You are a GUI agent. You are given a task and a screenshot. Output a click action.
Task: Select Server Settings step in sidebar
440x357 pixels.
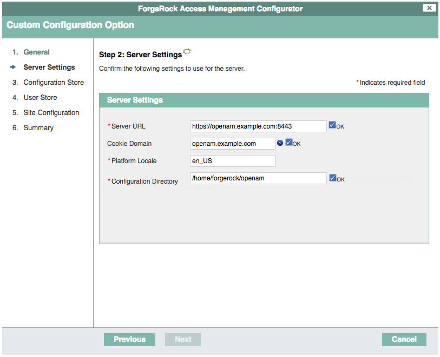(x=49, y=67)
